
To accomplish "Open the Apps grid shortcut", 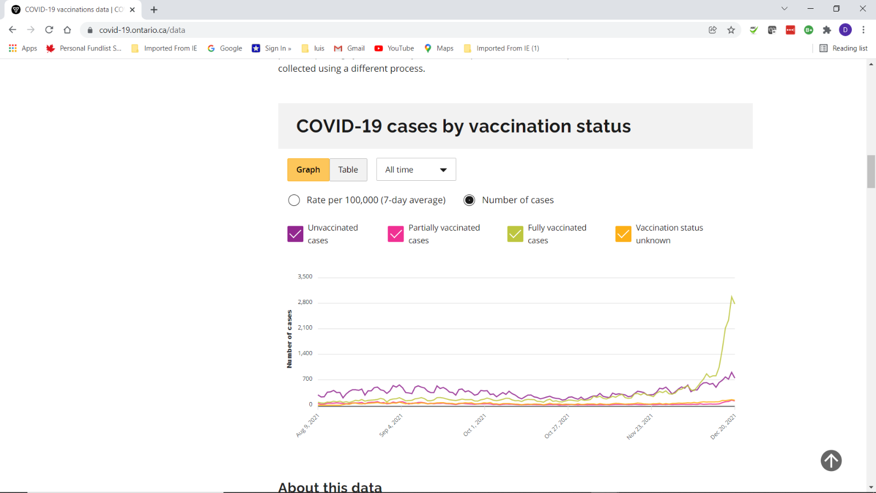I will (23, 48).
